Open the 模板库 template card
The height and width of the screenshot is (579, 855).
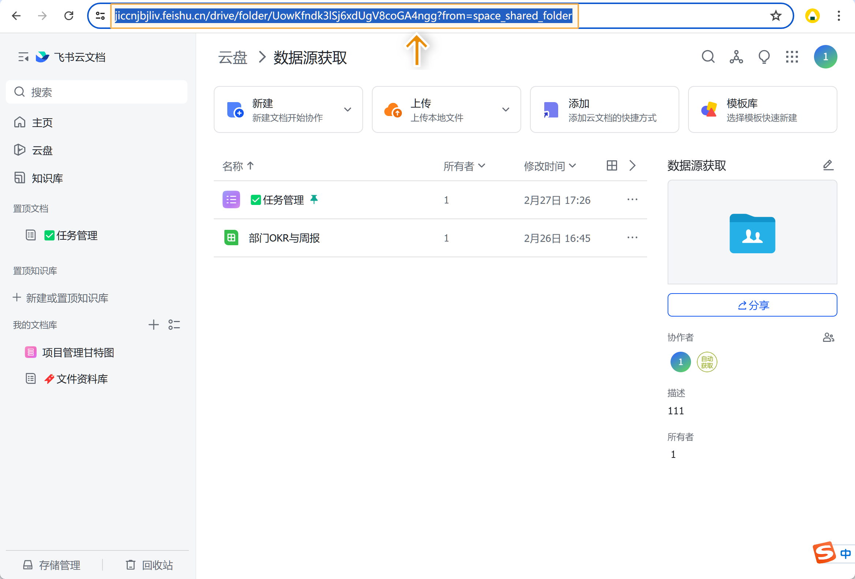click(762, 110)
